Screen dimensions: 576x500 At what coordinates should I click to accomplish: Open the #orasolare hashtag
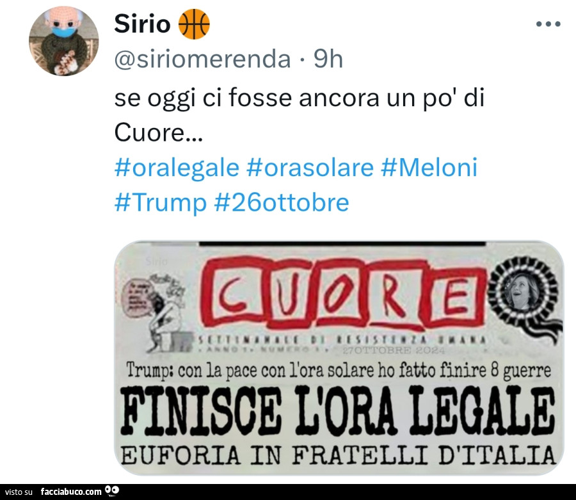[x=310, y=168]
